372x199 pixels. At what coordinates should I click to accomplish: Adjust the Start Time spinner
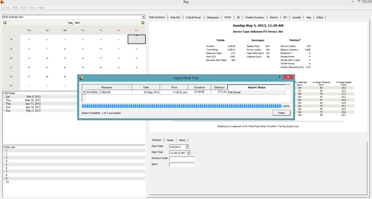(189, 153)
